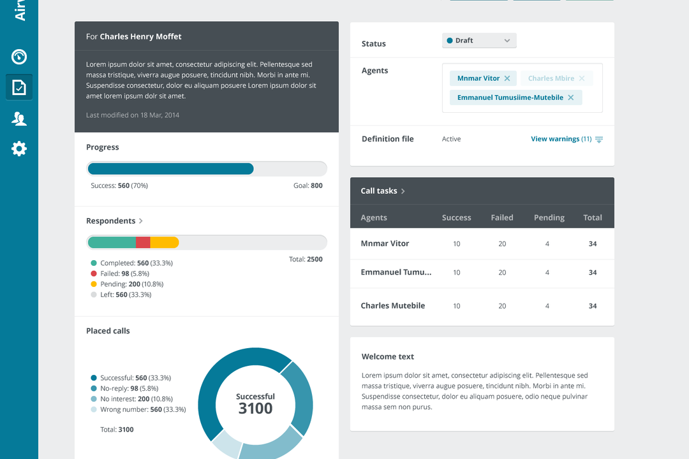This screenshot has height=459, width=689.
Task: Click the Progress heading
Action: [x=102, y=147]
